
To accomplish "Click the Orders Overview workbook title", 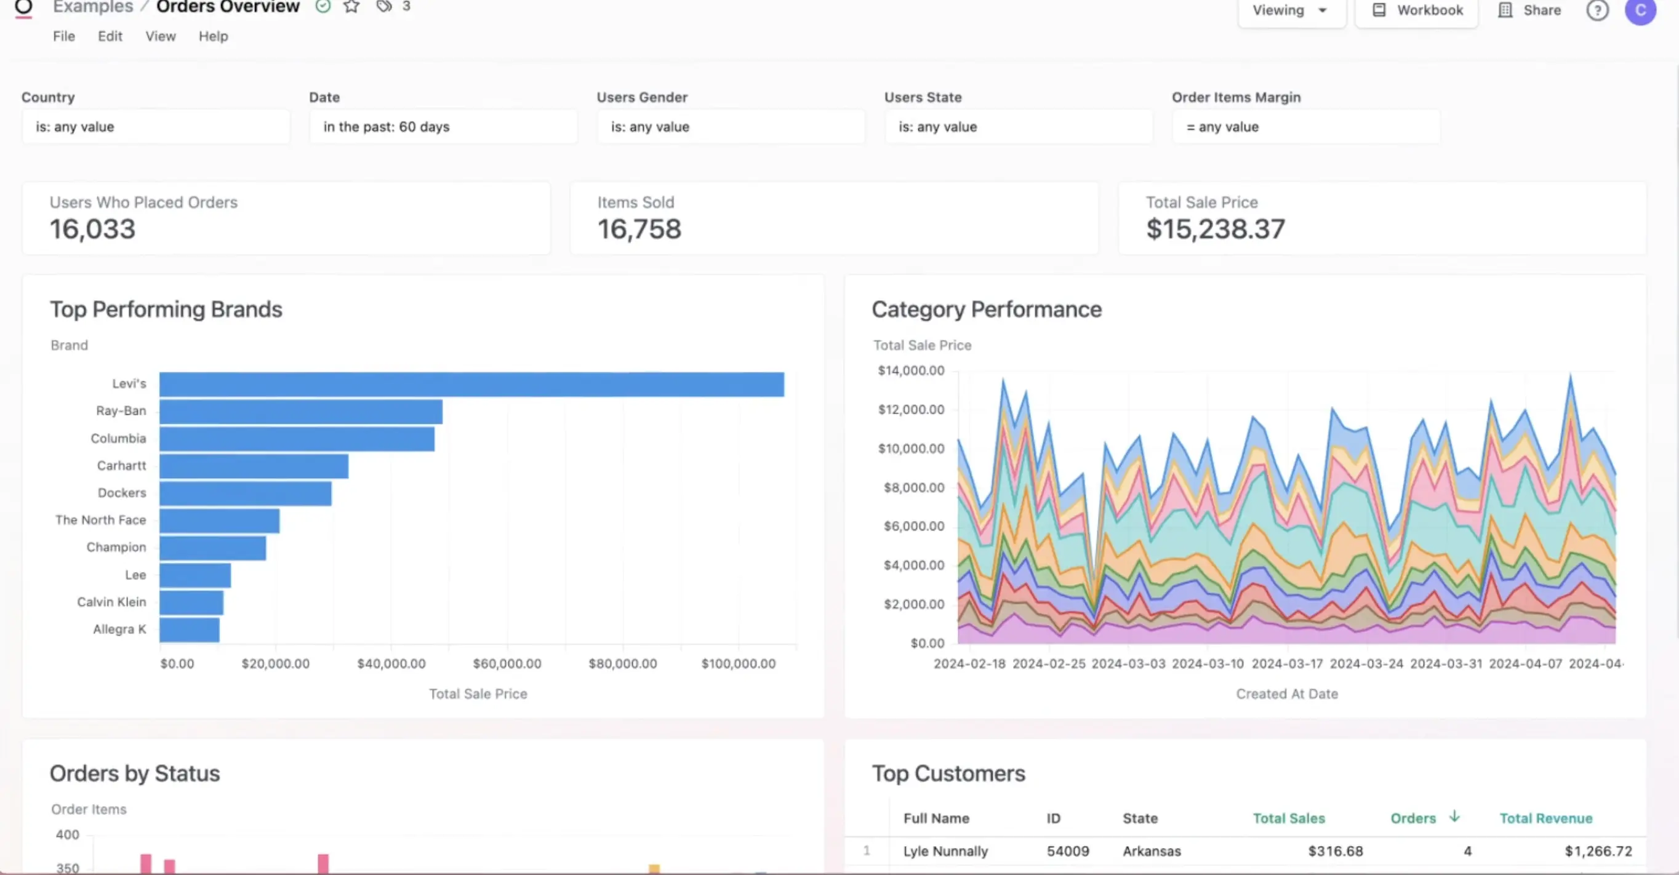I will [228, 7].
